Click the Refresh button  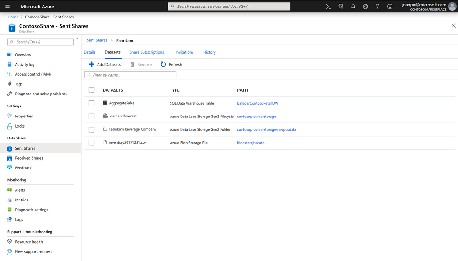click(x=171, y=64)
